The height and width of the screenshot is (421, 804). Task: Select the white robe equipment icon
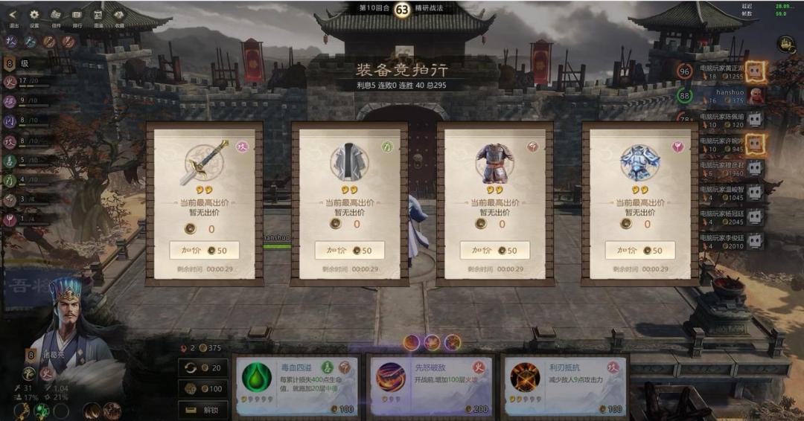click(x=349, y=163)
